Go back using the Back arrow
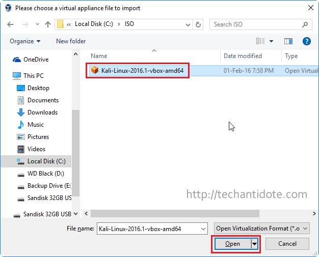 (x=10, y=24)
